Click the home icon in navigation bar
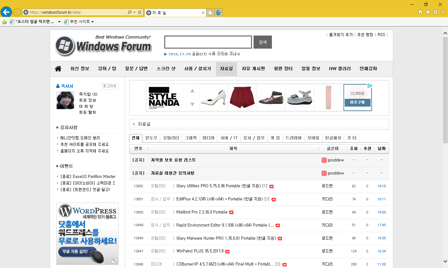Image resolution: width=448 pixels, height=268 pixels. tap(58, 69)
